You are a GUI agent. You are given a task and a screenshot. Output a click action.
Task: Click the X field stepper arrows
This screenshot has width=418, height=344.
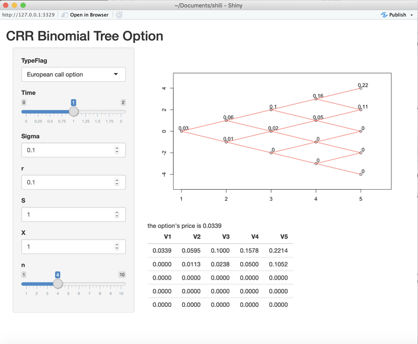tap(117, 247)
